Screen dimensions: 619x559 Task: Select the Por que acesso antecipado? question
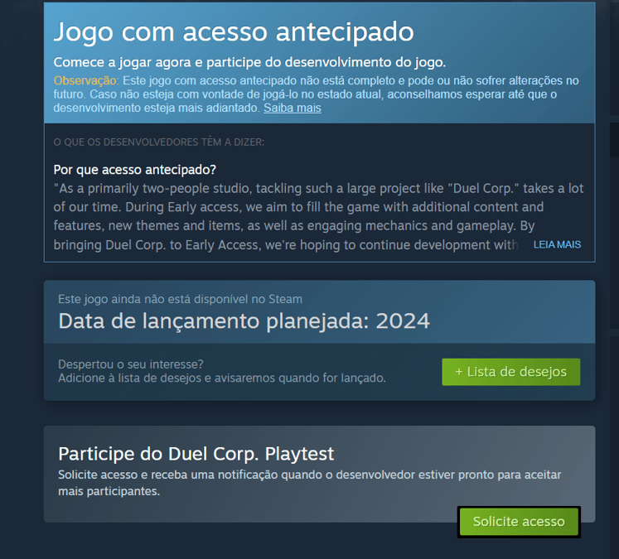click(x=134, y=170)
